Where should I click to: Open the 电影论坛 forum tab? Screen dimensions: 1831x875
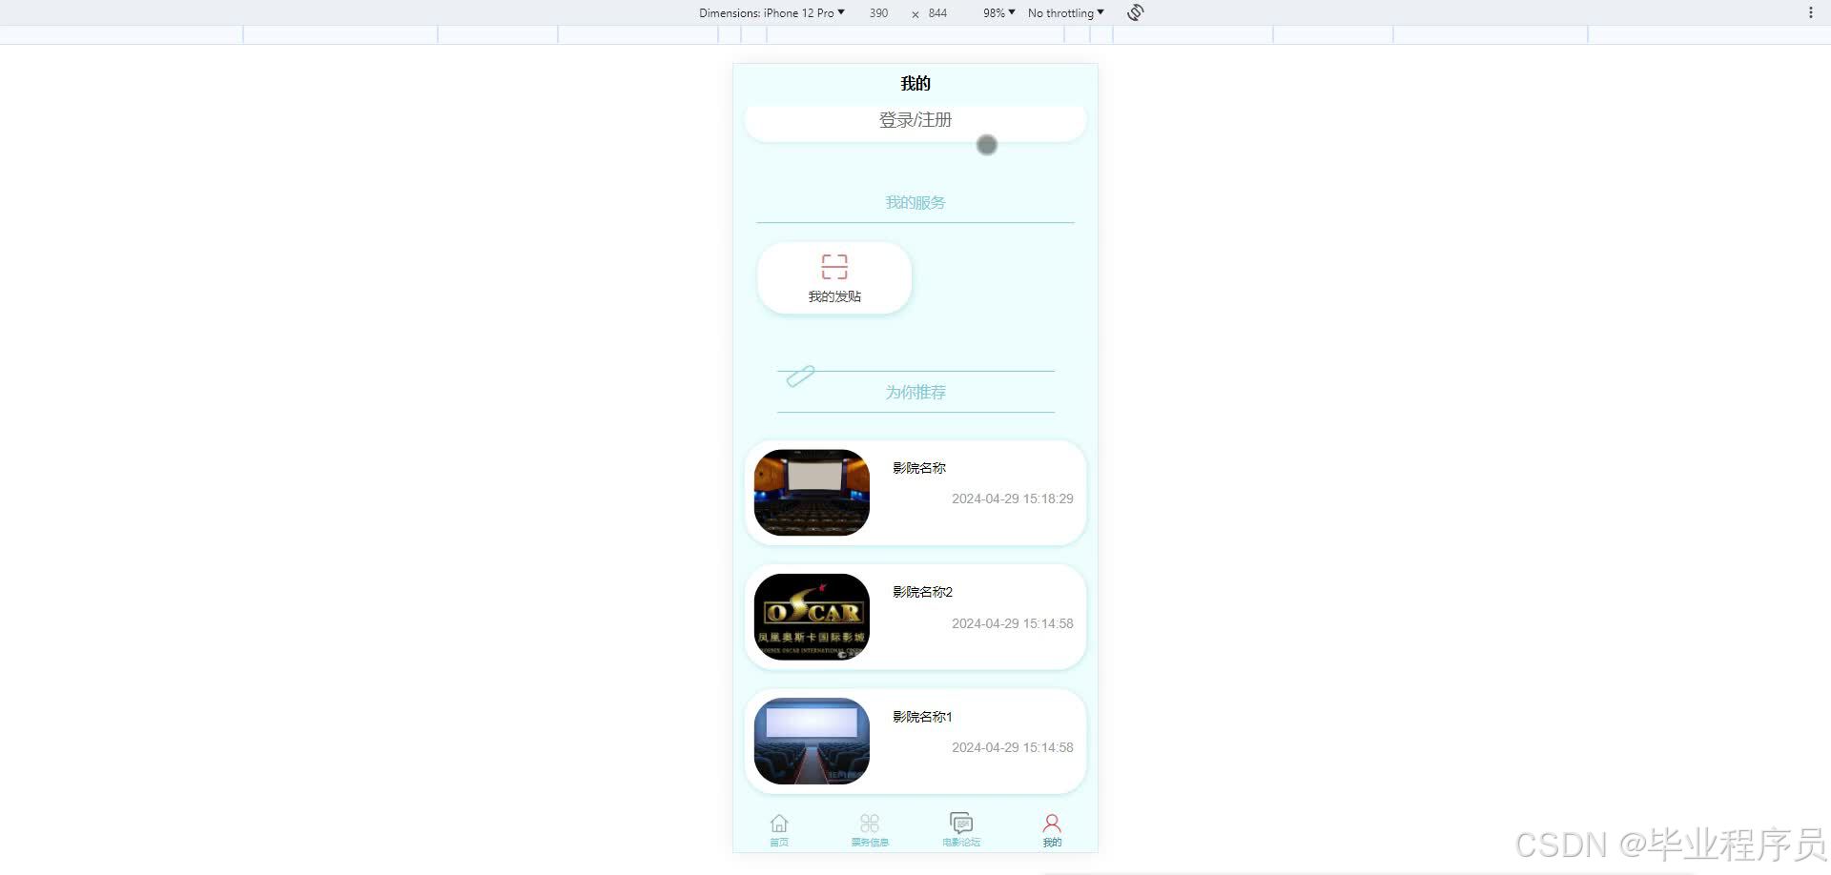point(961,829)
